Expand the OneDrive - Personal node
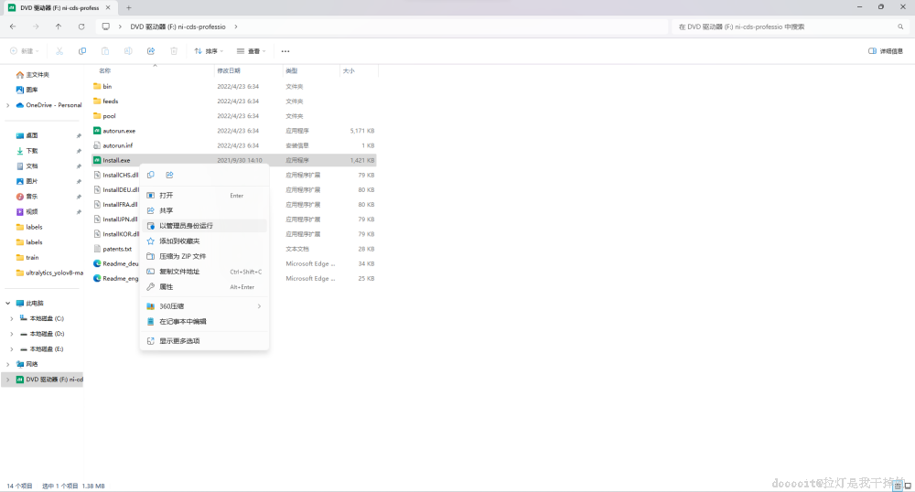The height and width of the screenshot is (492, 915). pos(7,105)
